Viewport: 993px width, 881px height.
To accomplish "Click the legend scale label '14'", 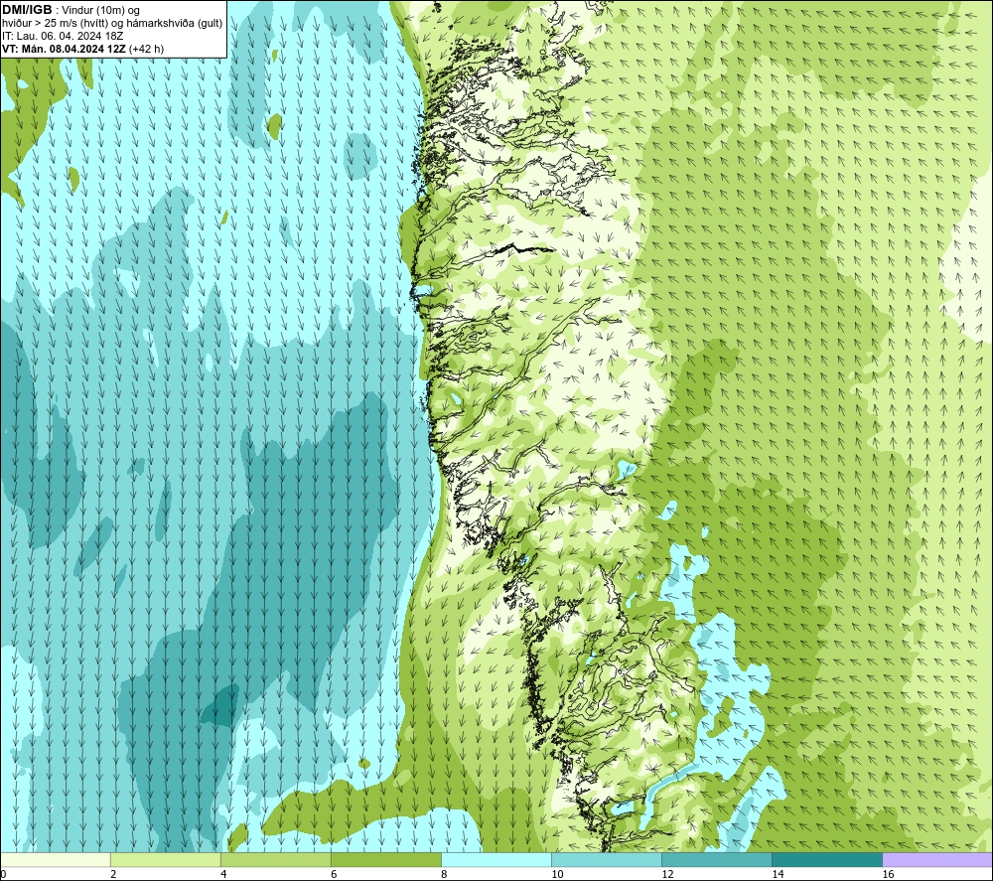I will pyautogui.click(x=778, y=875).
